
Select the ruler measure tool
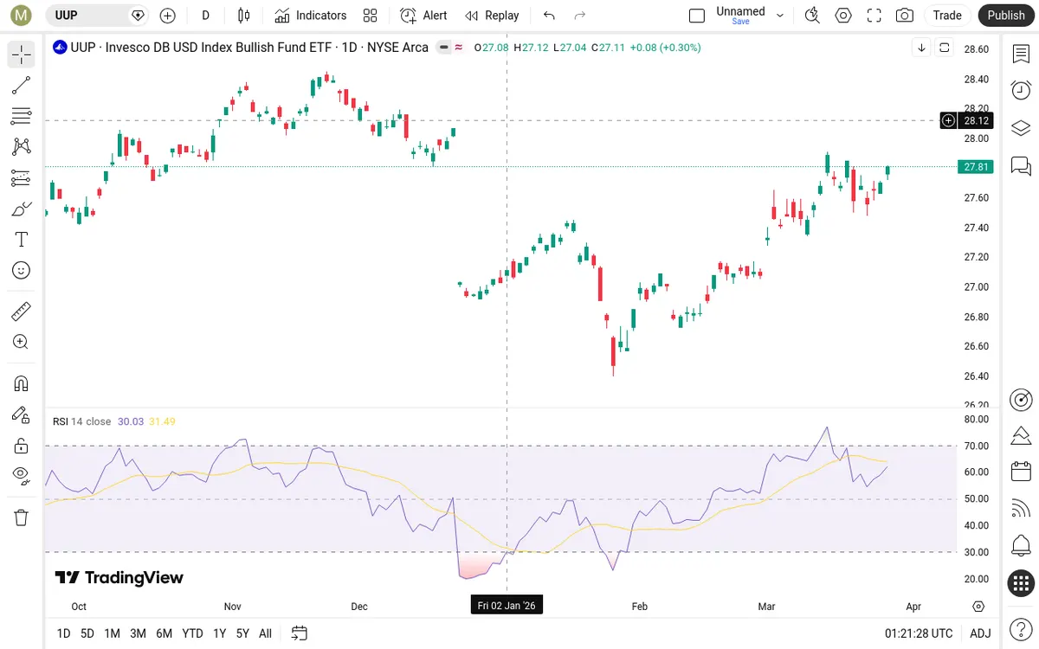point(22,311)
